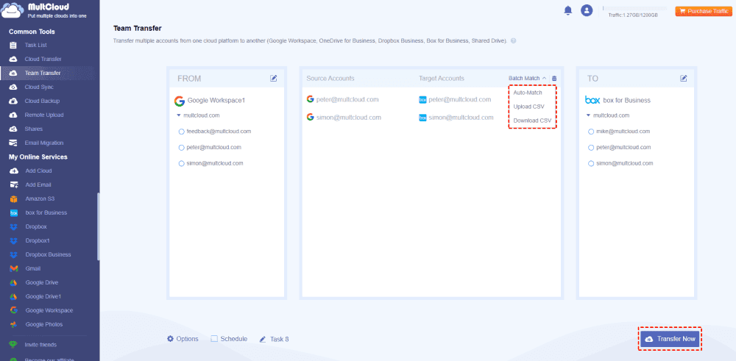
Task: Open the Gmail service icon
Action: [13, 268]
